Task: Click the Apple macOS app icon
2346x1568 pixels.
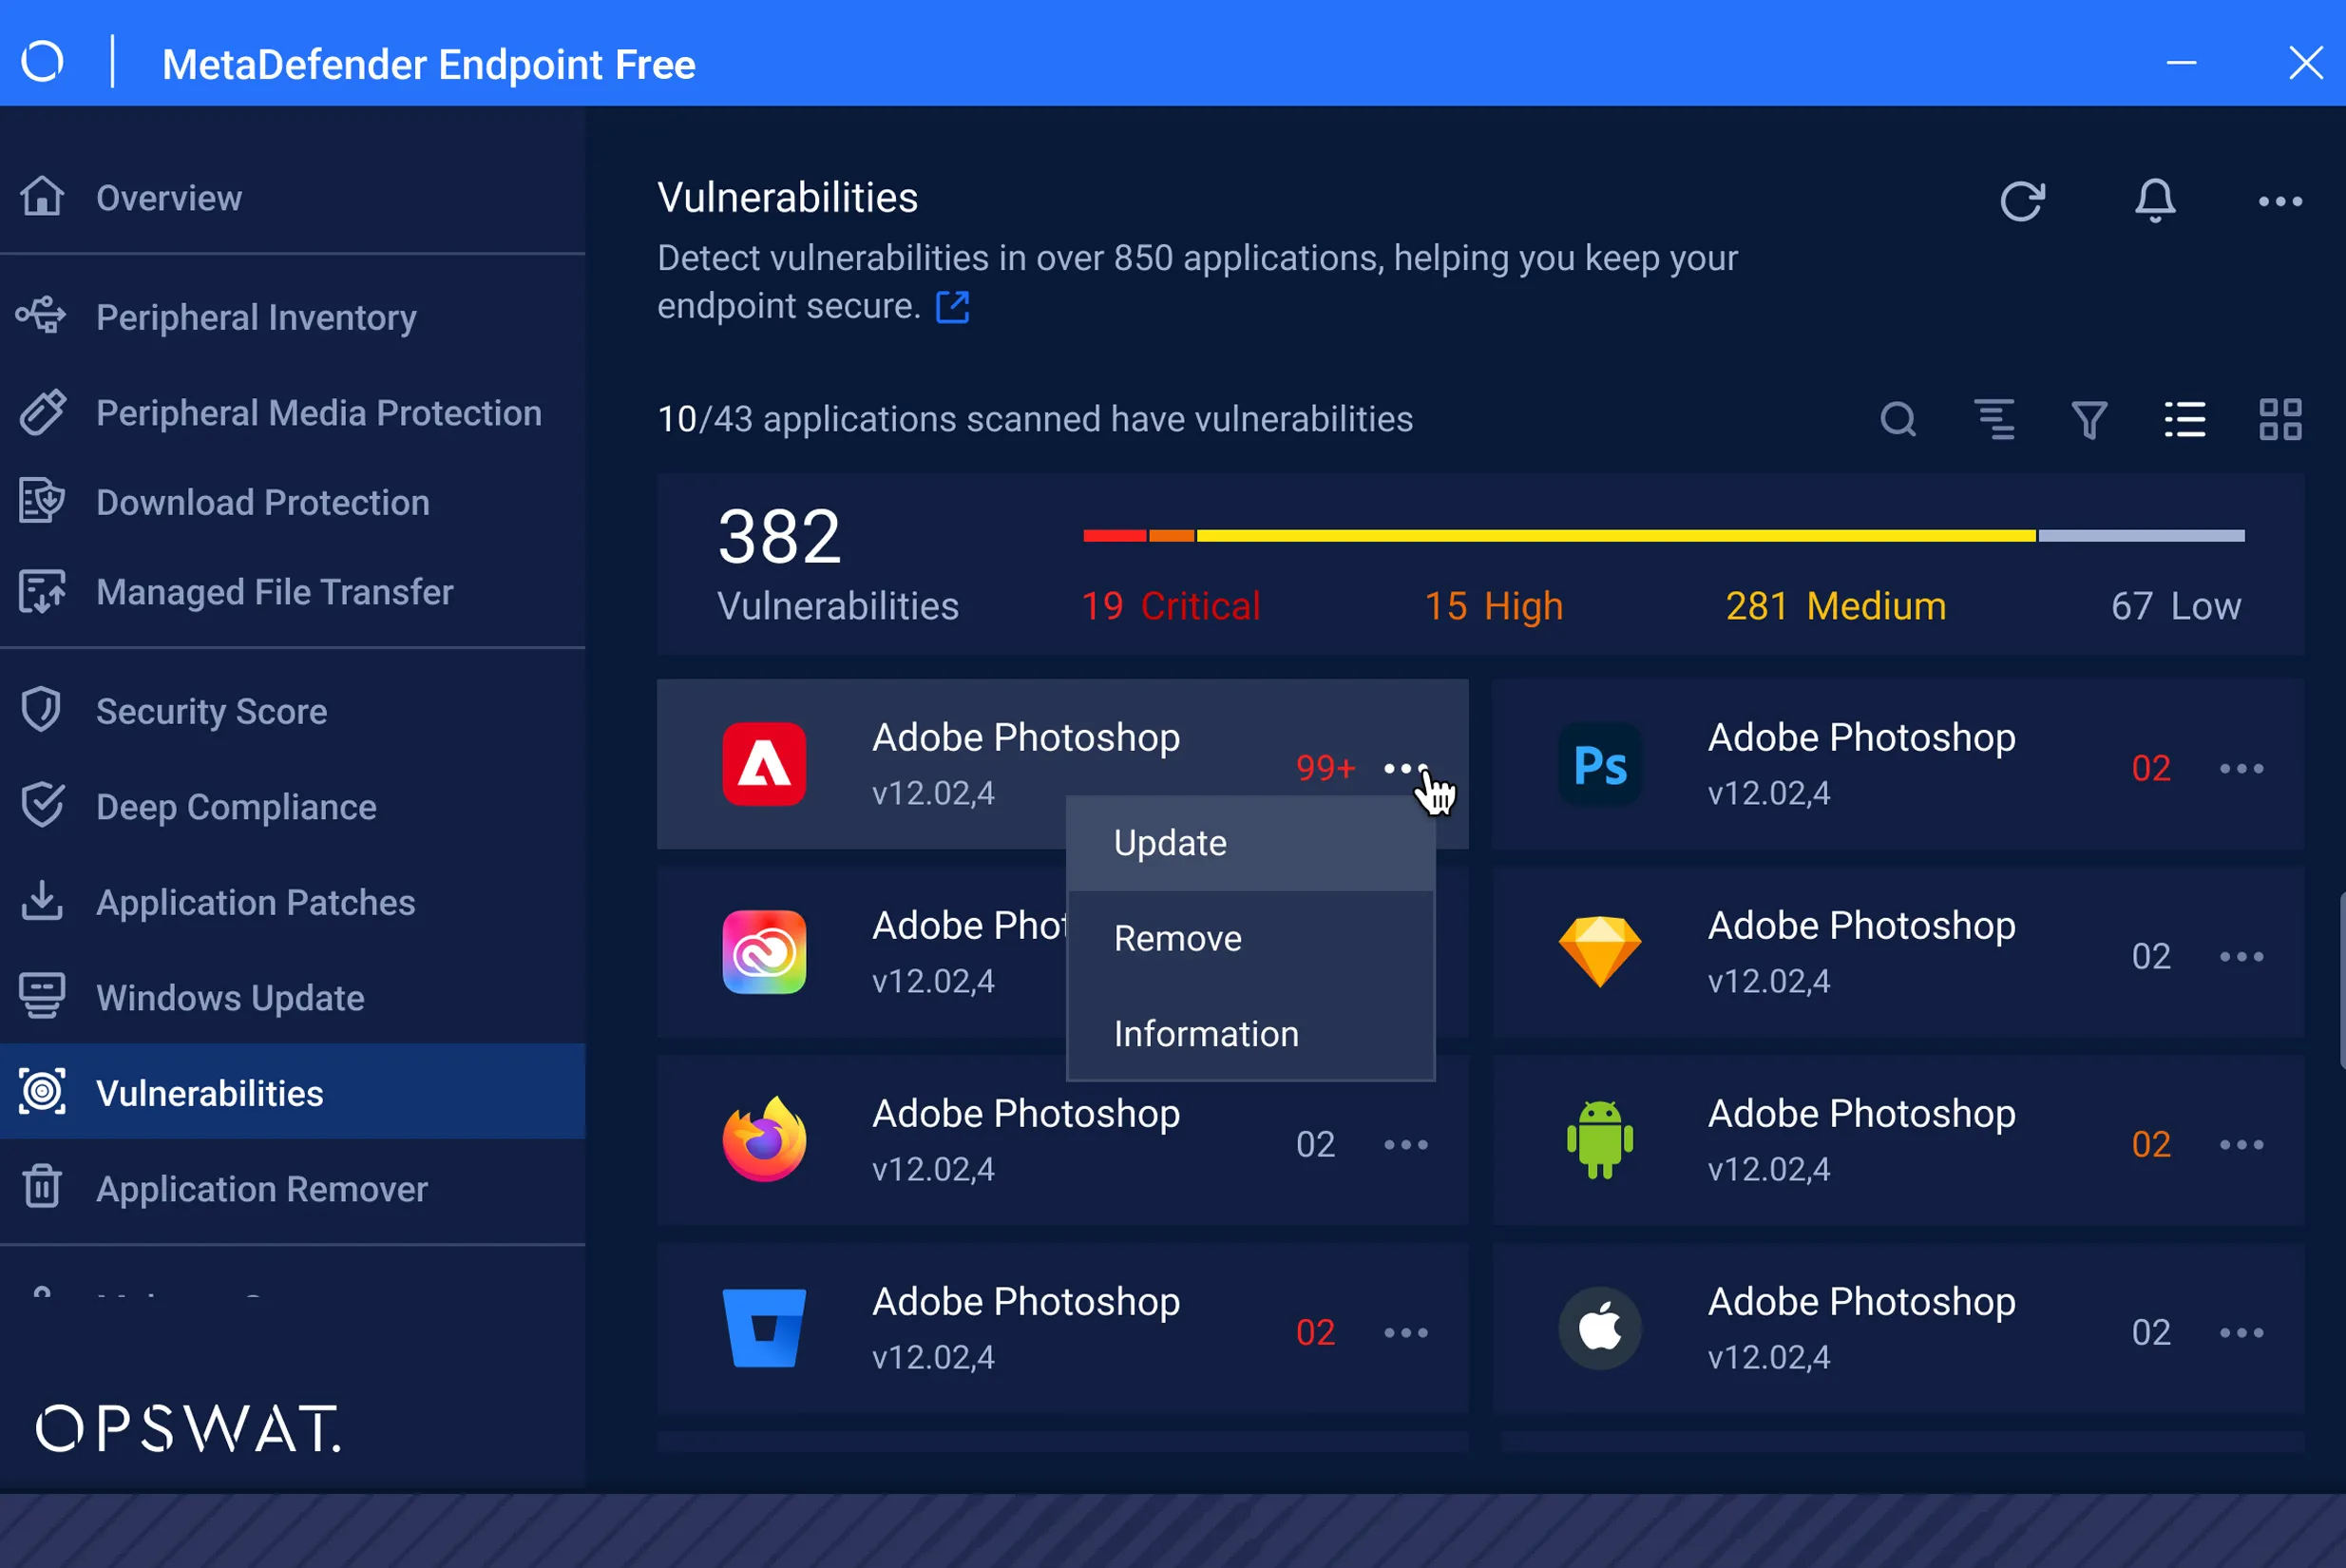Action: (x=1599, y=1329)
